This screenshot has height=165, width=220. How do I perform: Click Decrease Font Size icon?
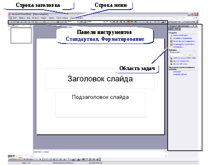point(150,22)
